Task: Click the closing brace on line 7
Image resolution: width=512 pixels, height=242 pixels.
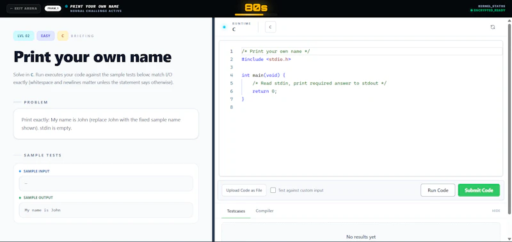Action: coord(243,99)
